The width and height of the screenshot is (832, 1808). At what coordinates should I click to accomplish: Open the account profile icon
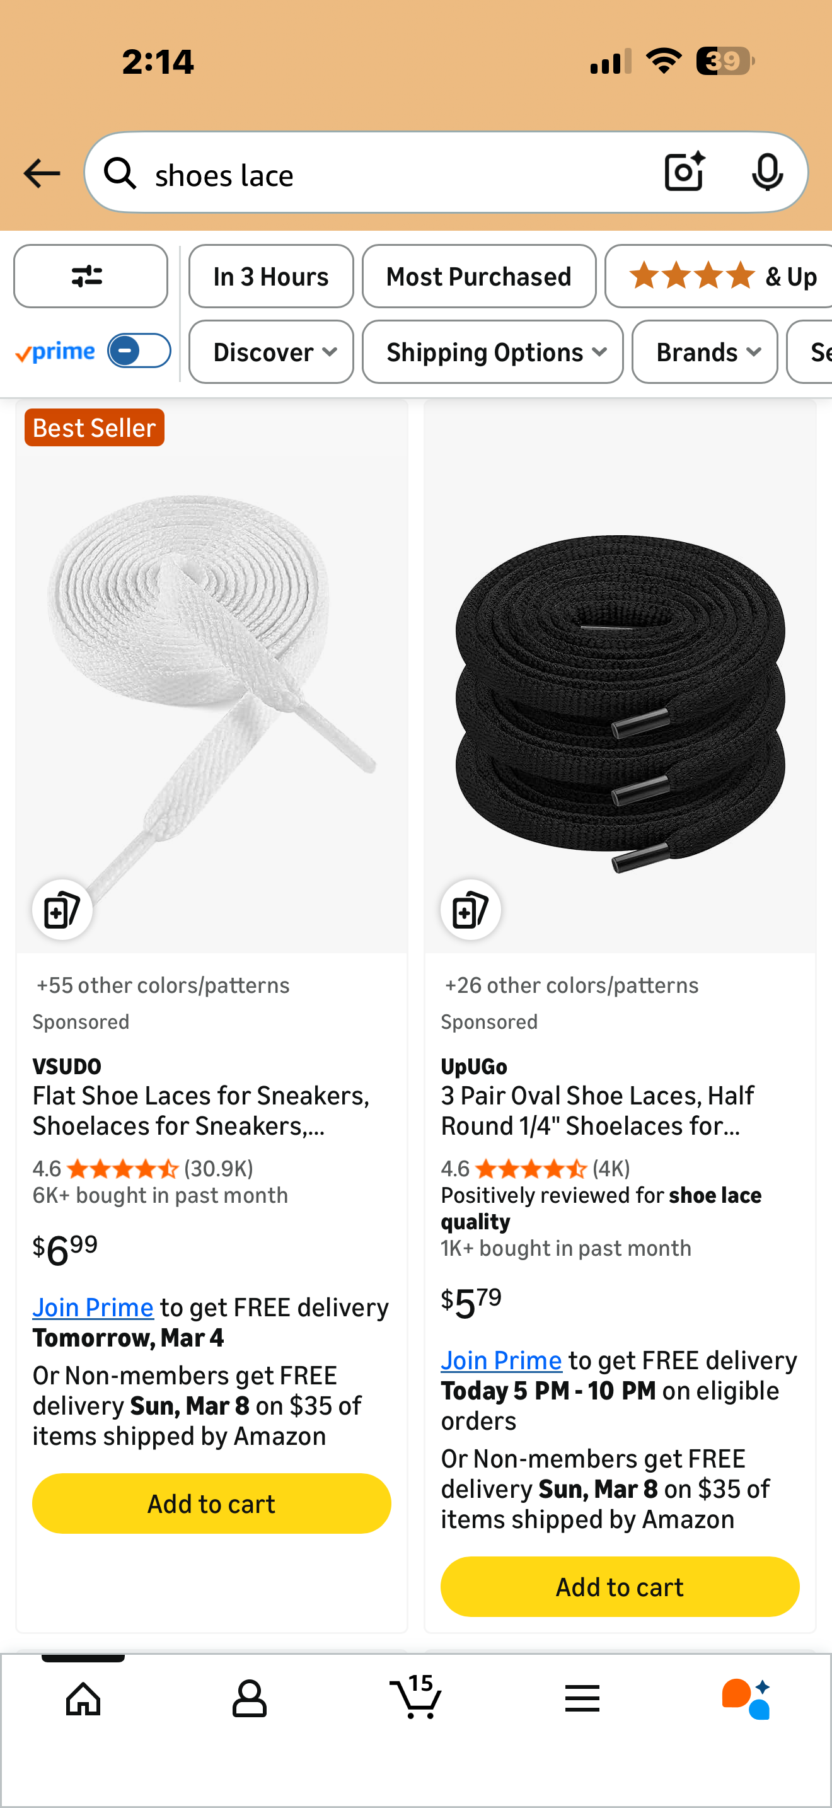(x=249, y=1699)
